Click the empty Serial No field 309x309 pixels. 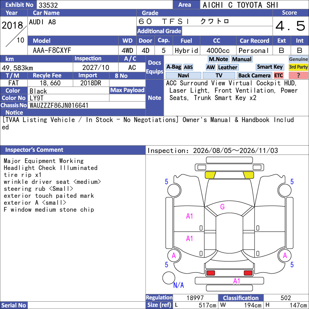coord(87,305)
